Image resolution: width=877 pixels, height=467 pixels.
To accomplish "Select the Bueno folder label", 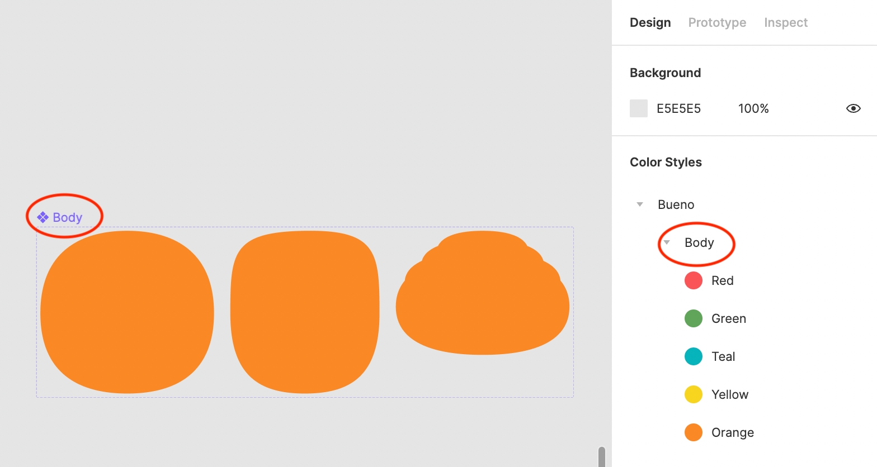I will [x=676, y=204].
